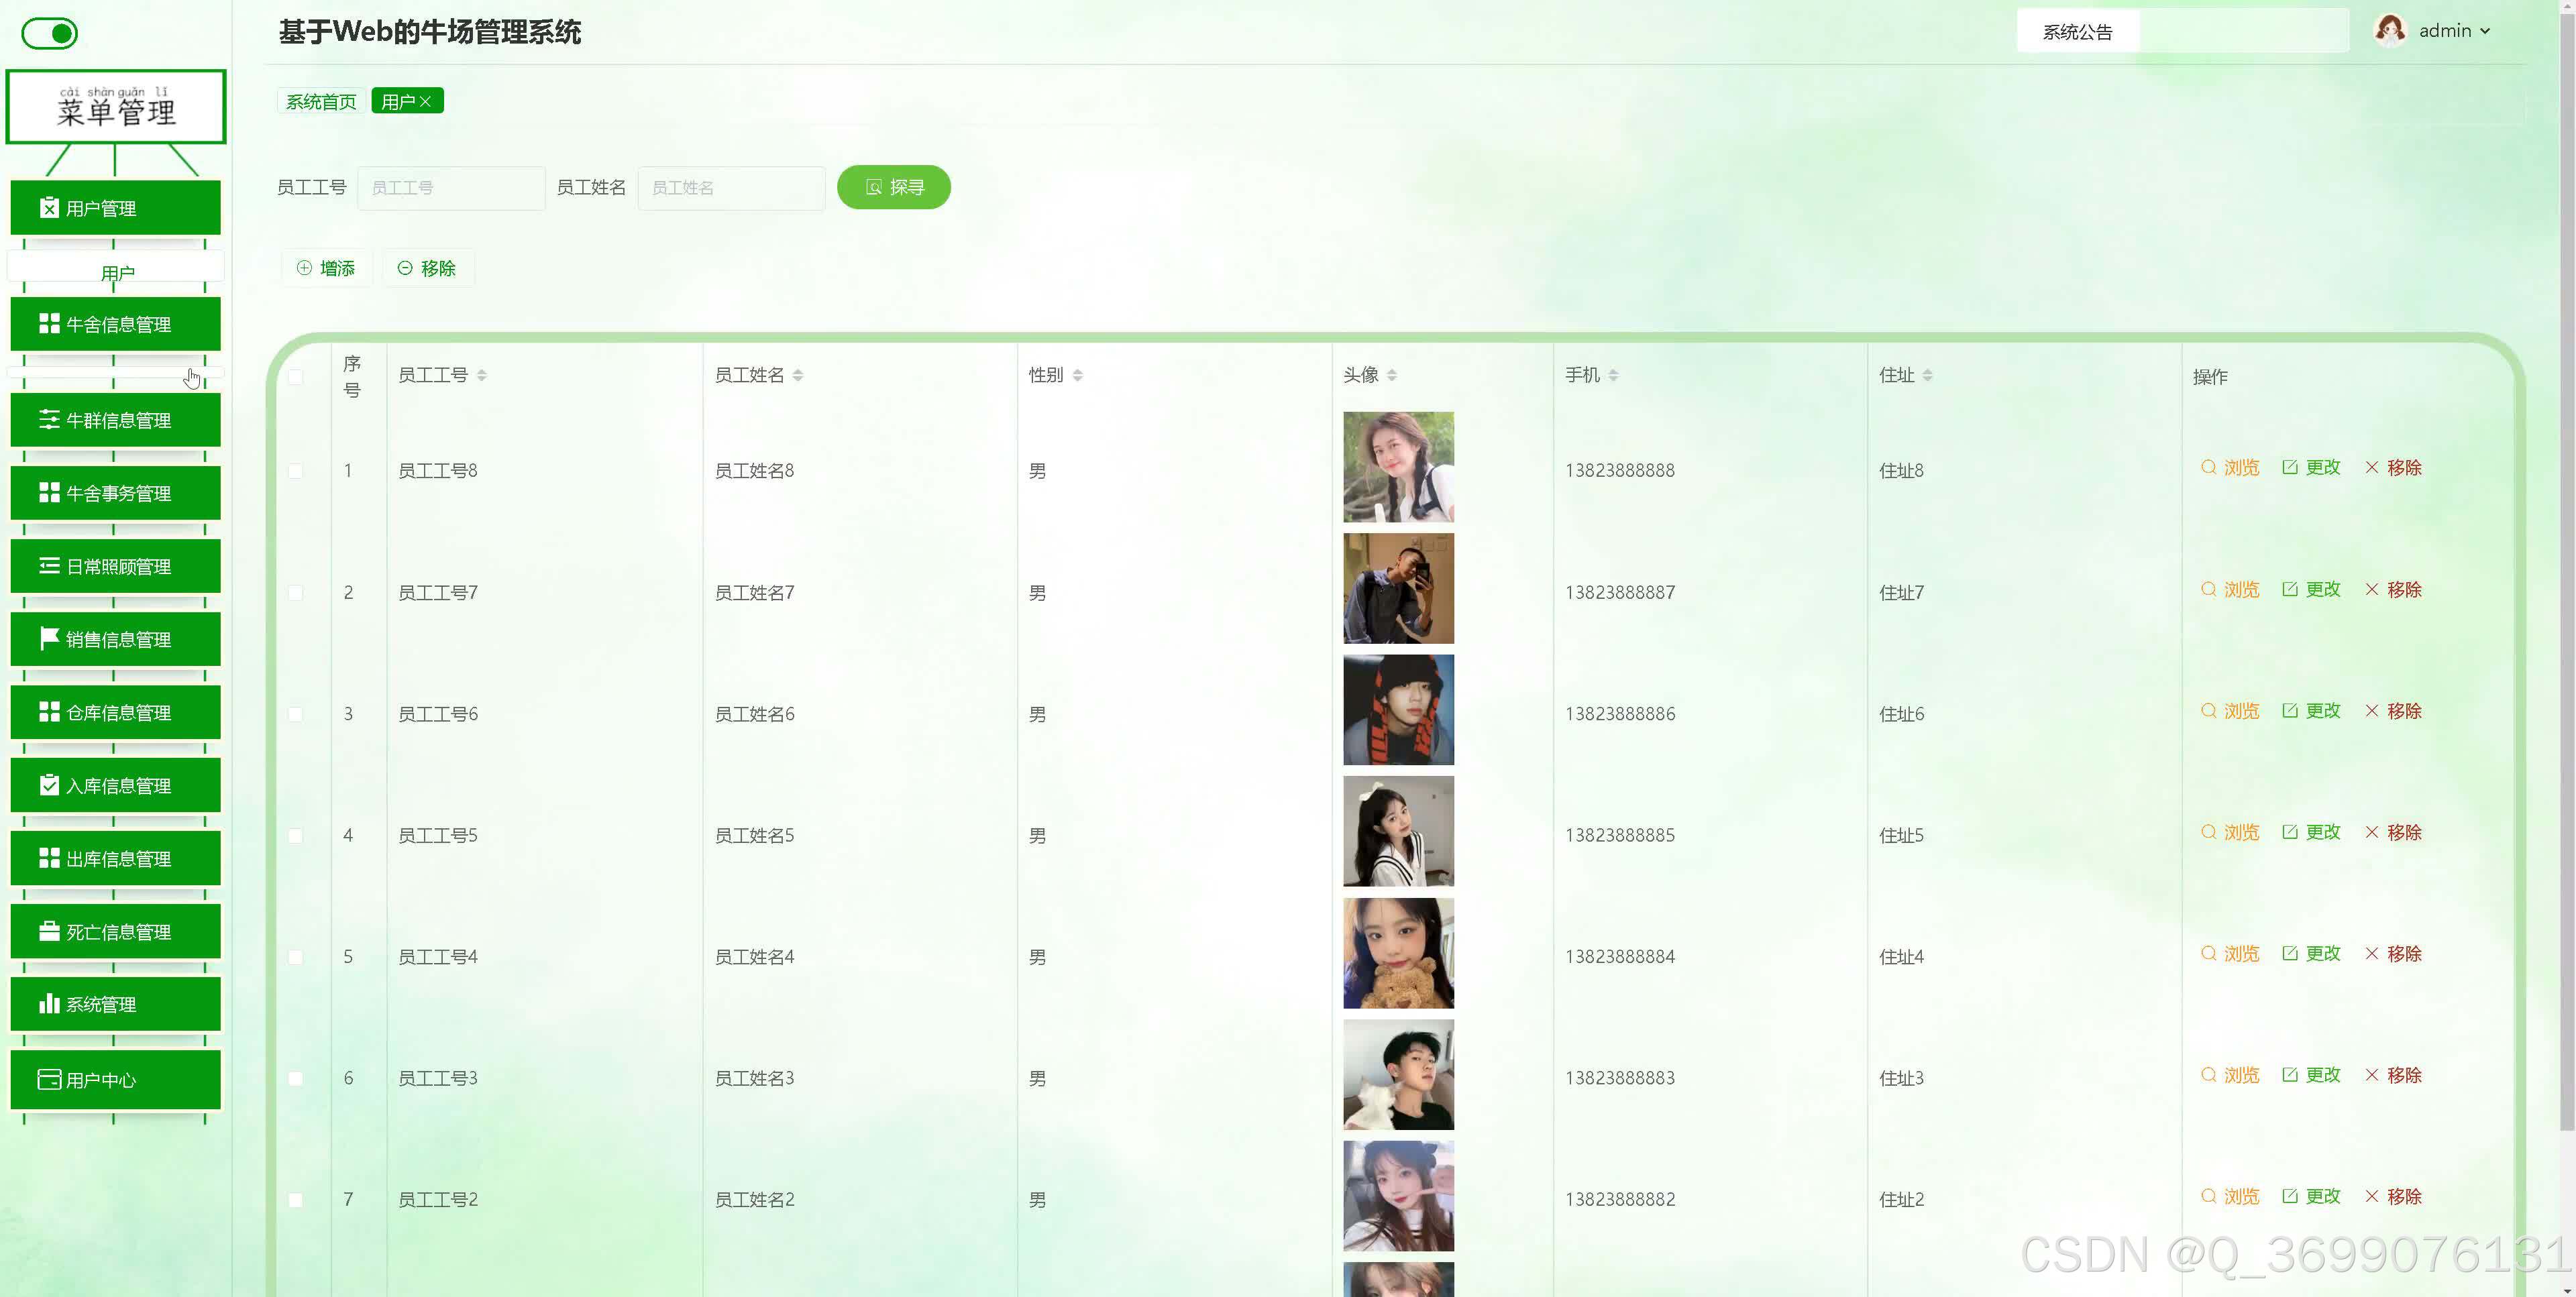The height and width of the screenshot is (1297, 2576).
Task: Select 用户 submenu item in sidebar
Action: [x=117, y=272]
